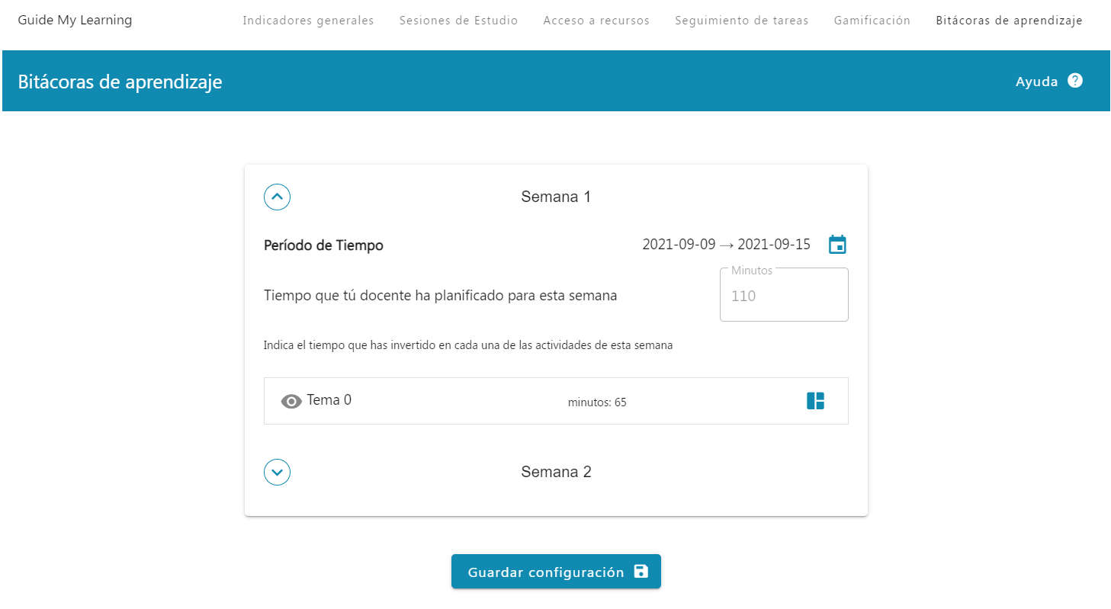Toggle the eye visibility icon for Tema 0
Image resolution: width=1111 pixels, height=609 pixels.
(x=291, y=402)
